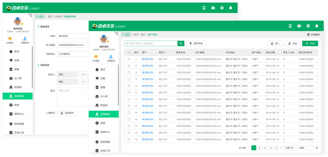
Task: Go to page 2 in pagination
Action: 260,148
